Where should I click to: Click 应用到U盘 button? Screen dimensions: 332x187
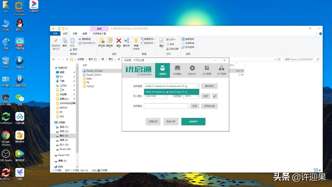click(x=209, y=106)
